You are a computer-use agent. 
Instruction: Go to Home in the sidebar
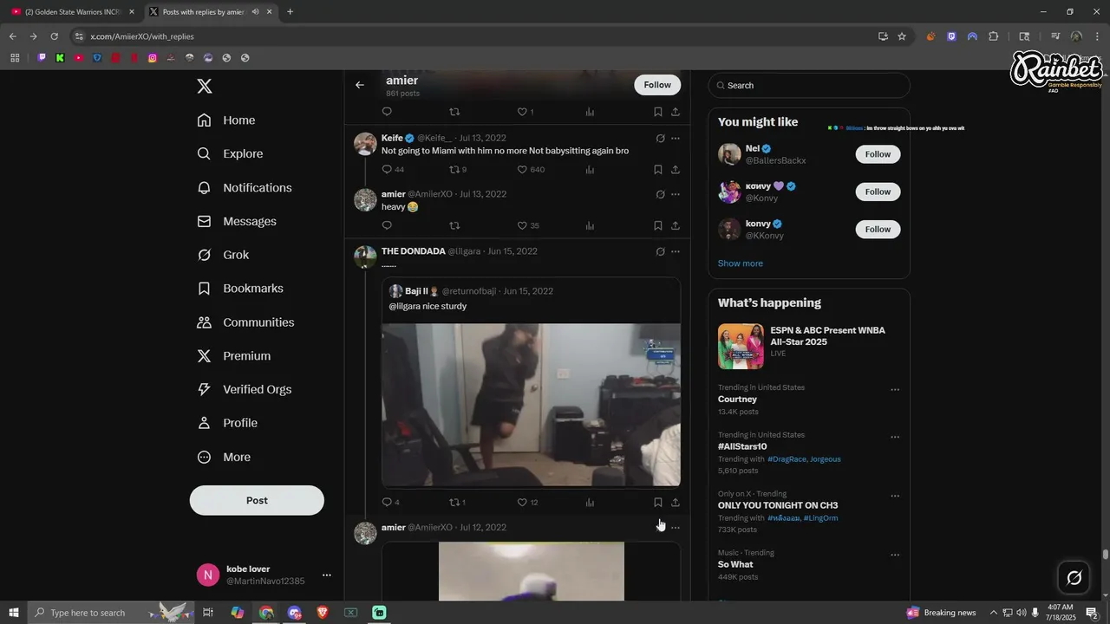pyautogui.click(x=226, y=120)
